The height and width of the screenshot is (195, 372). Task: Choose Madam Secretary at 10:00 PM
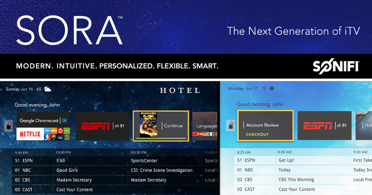coord(90,180)
